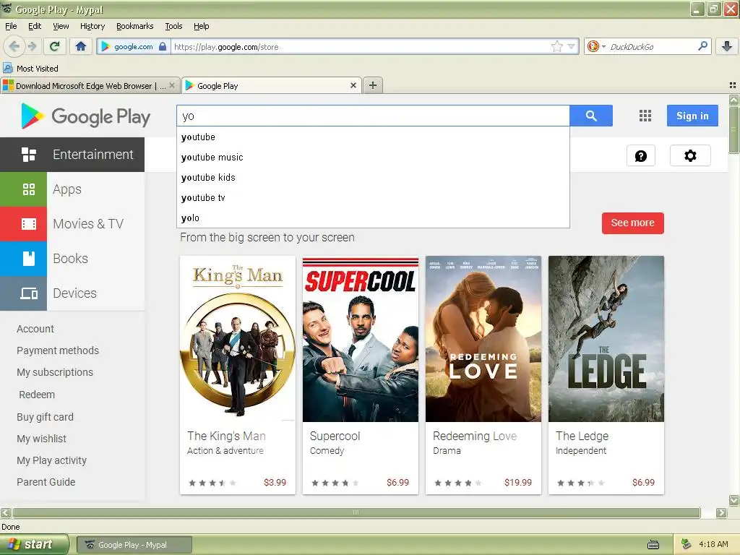This screenshot has height=555, width=740.
Task: Open the Tools menu
Action: [x=173, y=26]
